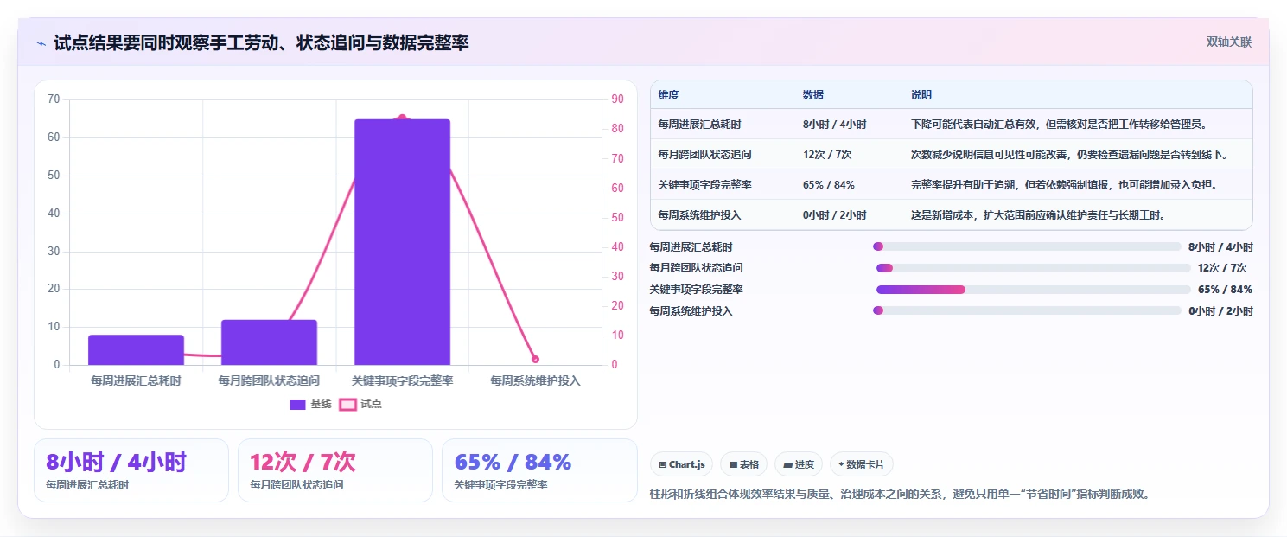The image size is (1287, 537).
Task: Select the 表格 tag chip
Action: pos(743,464)
